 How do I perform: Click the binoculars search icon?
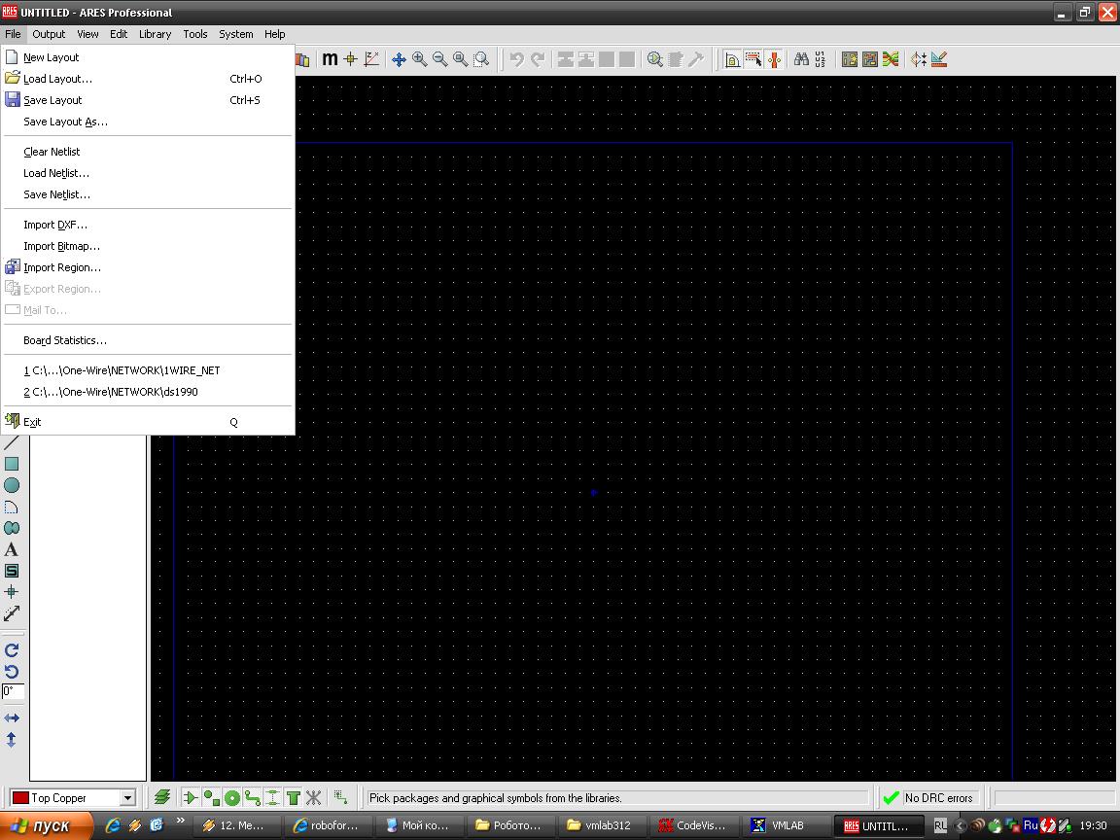pos(801,59)
